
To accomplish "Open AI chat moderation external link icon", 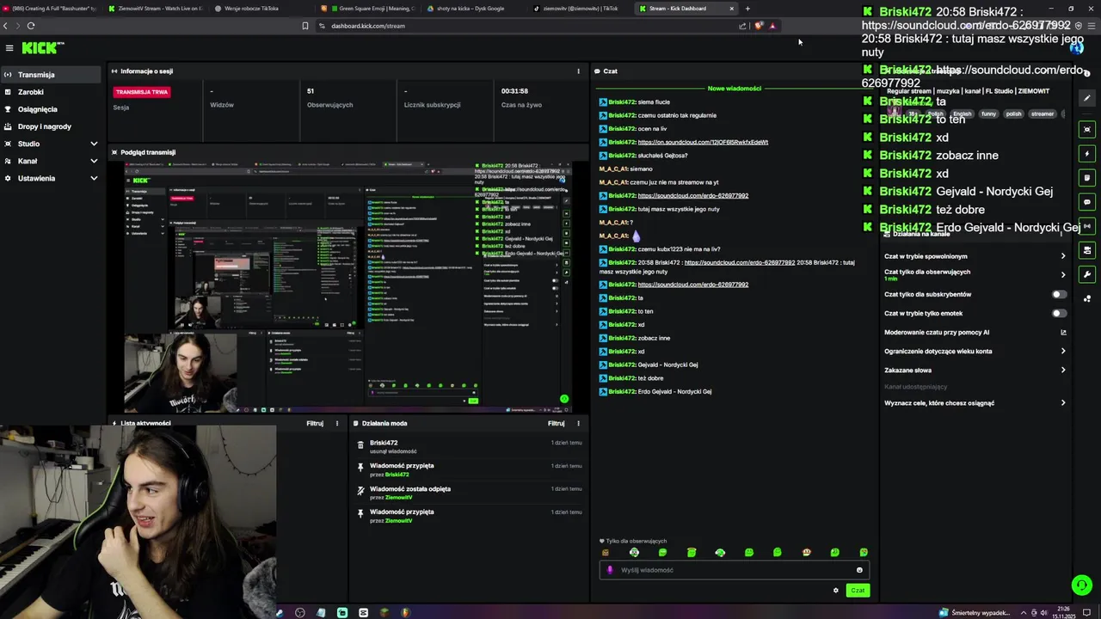I will [x=1063, y=332].
